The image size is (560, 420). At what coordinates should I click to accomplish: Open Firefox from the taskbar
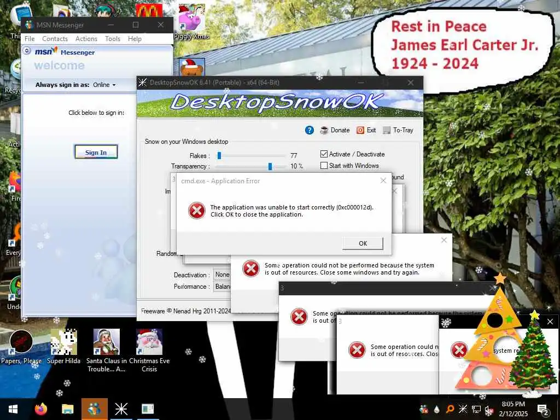click(40, 409)
